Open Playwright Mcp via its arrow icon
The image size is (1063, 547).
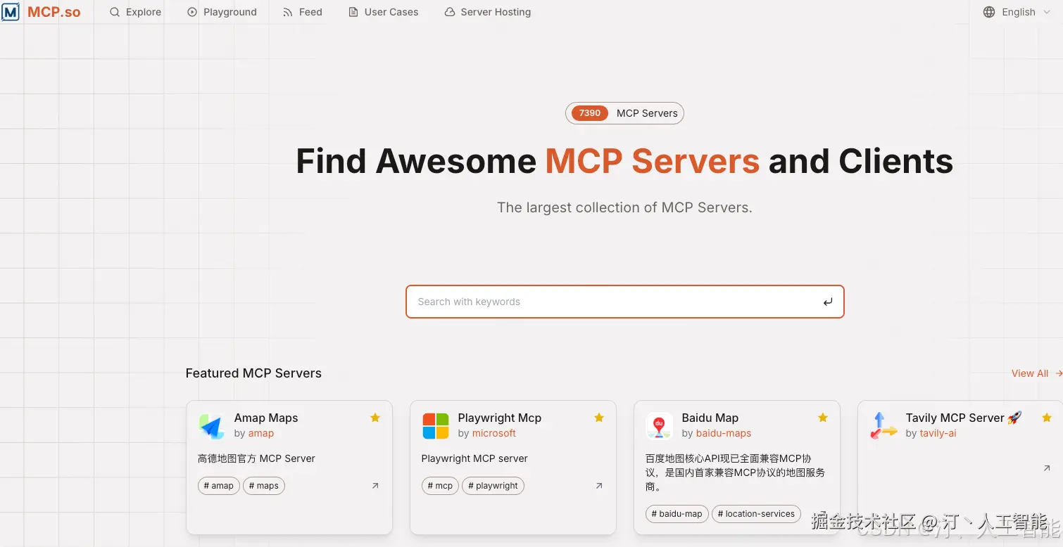pos(599,486)
